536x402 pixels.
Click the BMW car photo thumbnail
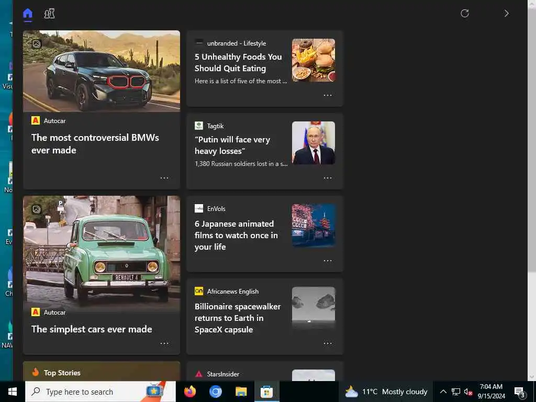(102, 71)
